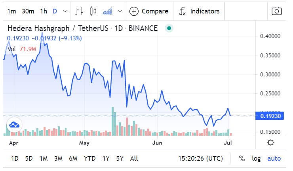This screenshot has height=171, width=293.
Task: Set range to All
Action: pyautogui.click(x=134, y=158)
